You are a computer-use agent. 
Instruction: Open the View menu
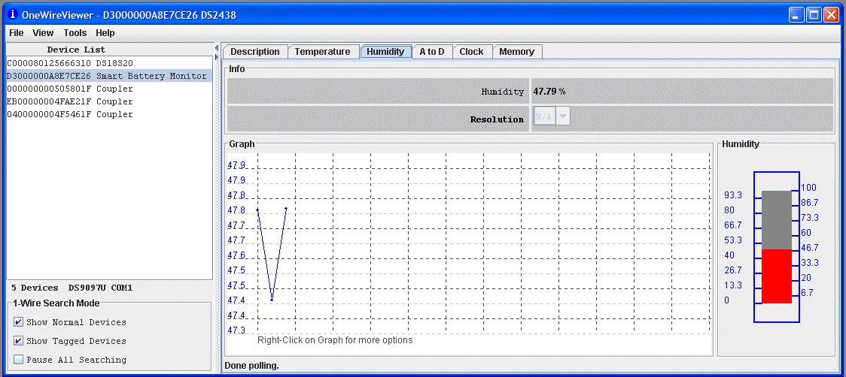tap(43, 33)
